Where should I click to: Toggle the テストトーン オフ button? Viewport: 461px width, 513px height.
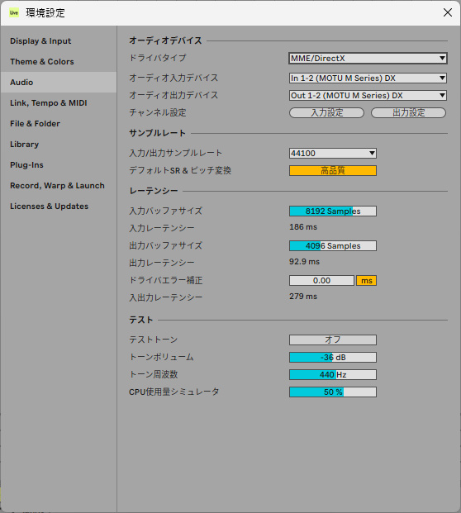click(333, 340)
